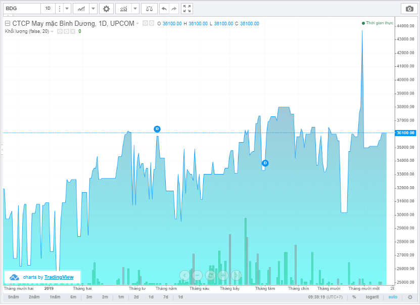The height and width of the screenshot is (305, 420).
Task: Redo the chart action
Action: (x=174, y=9)
